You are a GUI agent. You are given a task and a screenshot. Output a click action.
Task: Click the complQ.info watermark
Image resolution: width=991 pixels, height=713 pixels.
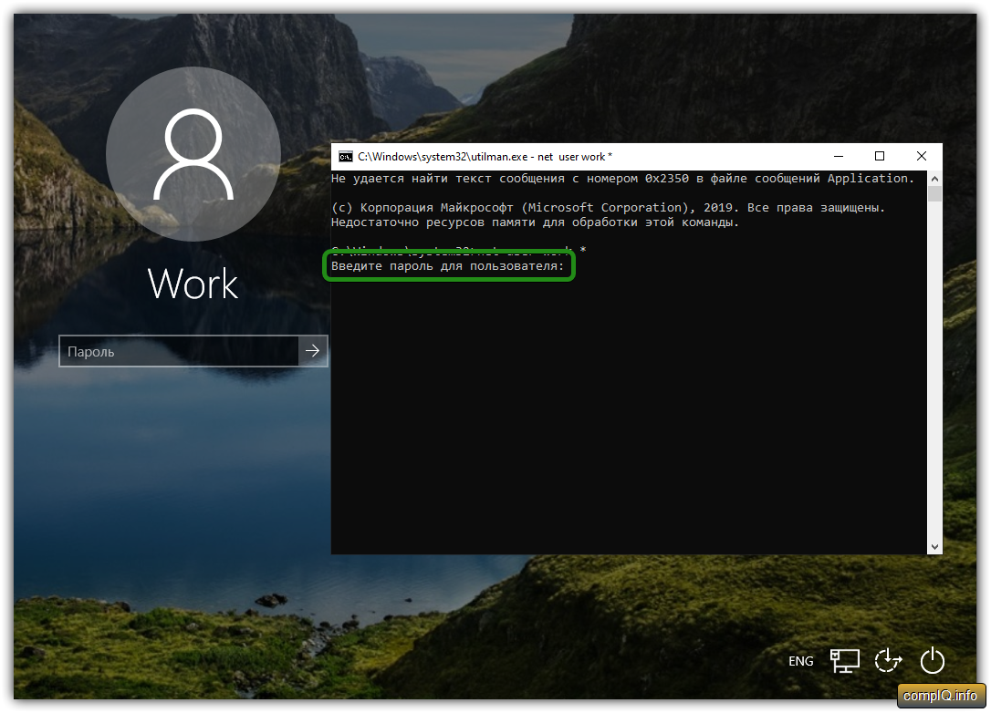click(x=940, y=697)
